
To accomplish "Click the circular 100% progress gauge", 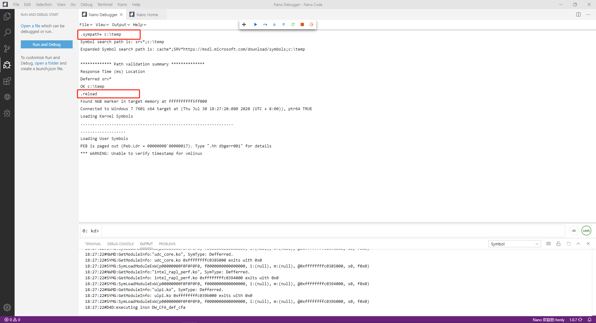I will [586, 231].
